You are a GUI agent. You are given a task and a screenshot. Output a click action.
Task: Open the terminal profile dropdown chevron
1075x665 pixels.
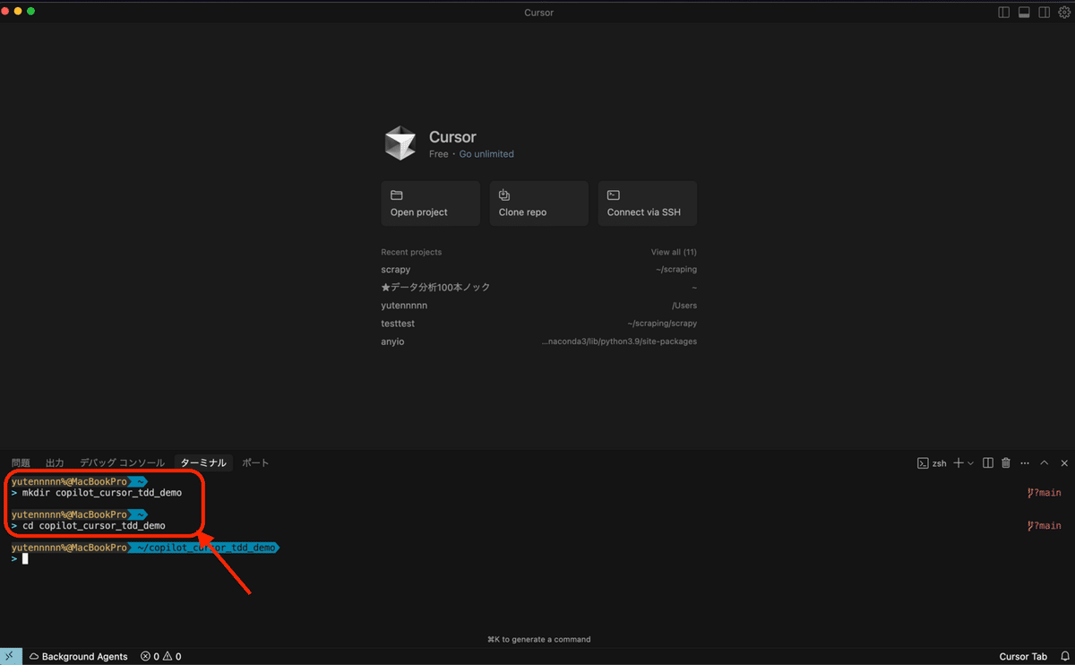(x=968, y=462)
